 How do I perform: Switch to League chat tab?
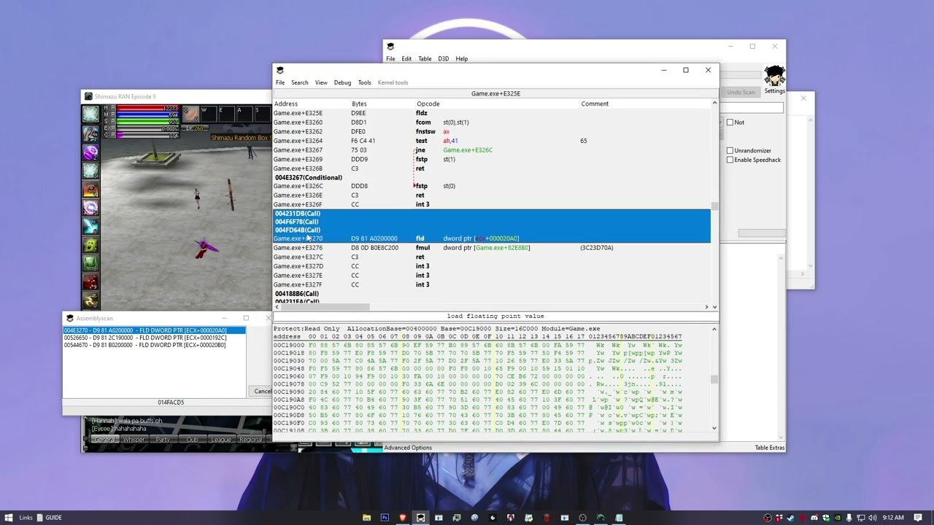point(221,440)
